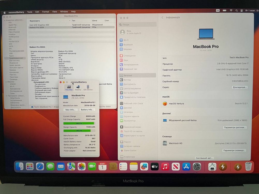Click the battery icon in menu bar

[224, 10]
